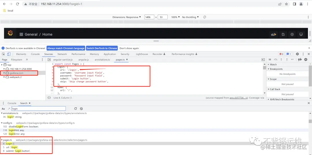312x155 pixels.
Task: Click the browser back arrow
Action: [4, 4]
